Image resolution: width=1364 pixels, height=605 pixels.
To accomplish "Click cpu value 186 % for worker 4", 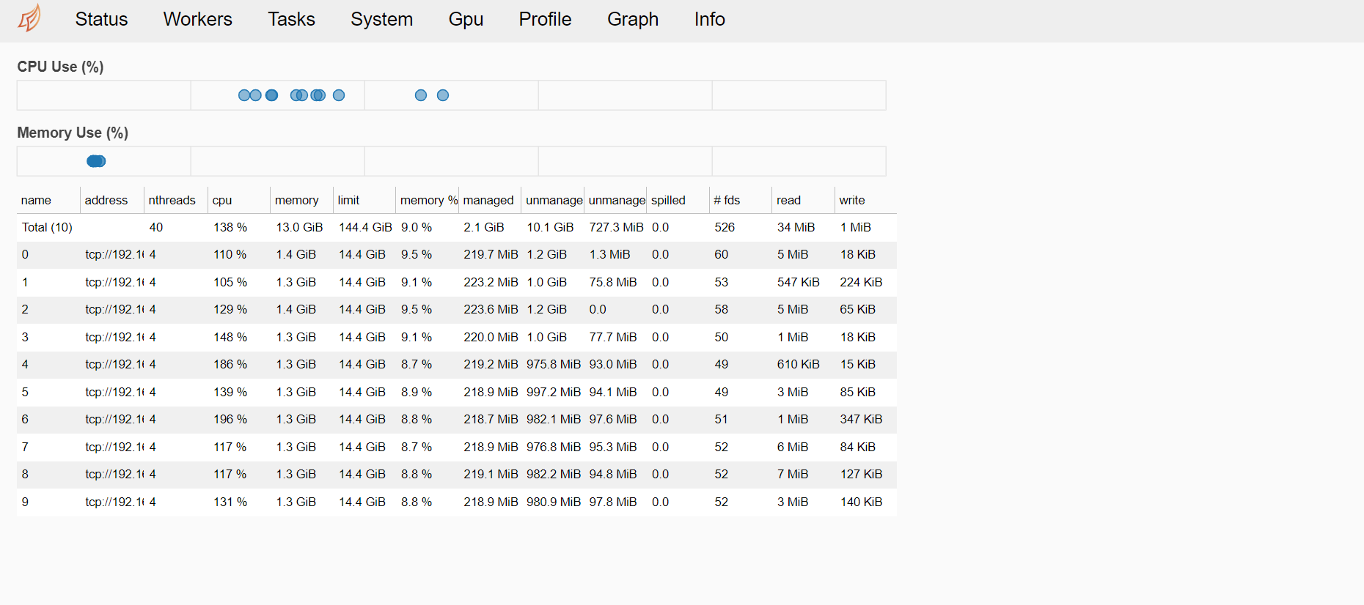I will (x=230, y=364).
